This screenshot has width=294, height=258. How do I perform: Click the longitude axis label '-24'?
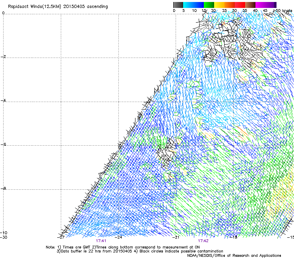118,237
